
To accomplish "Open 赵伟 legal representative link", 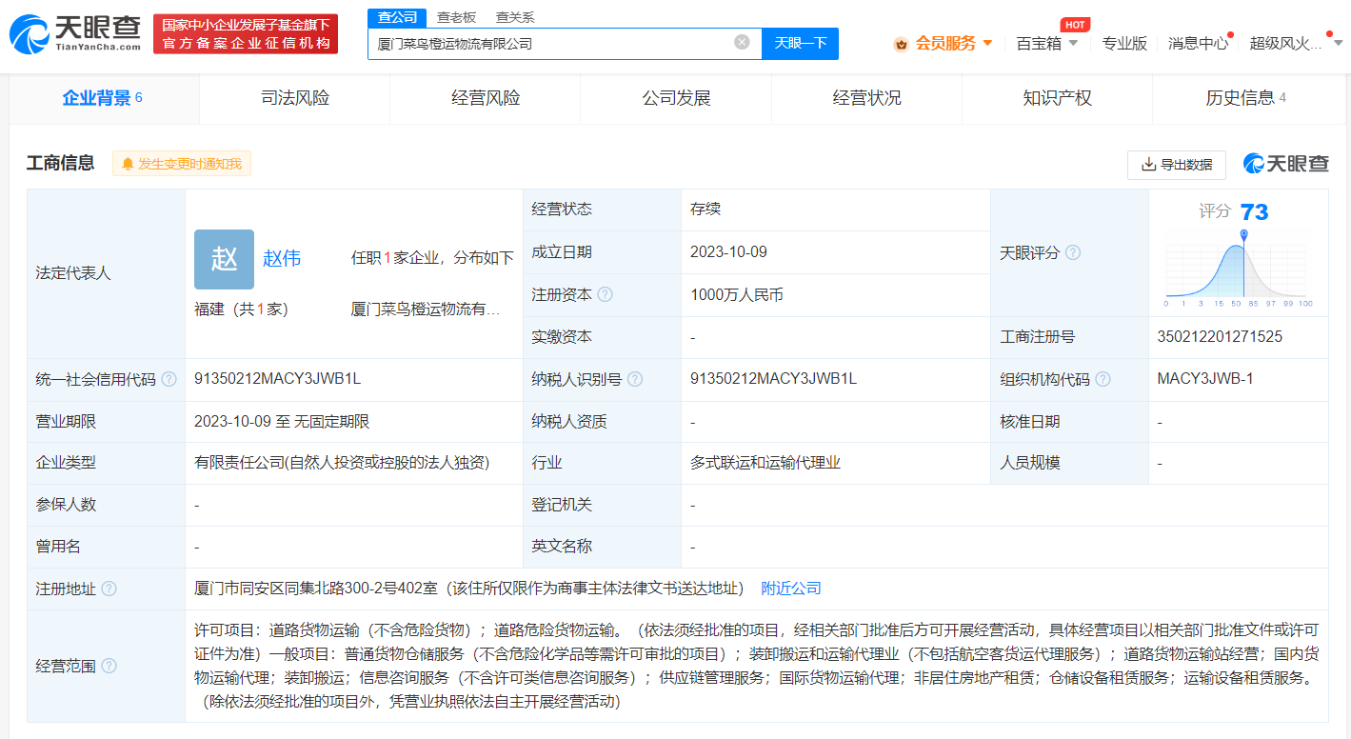I will tap(282, 258).
